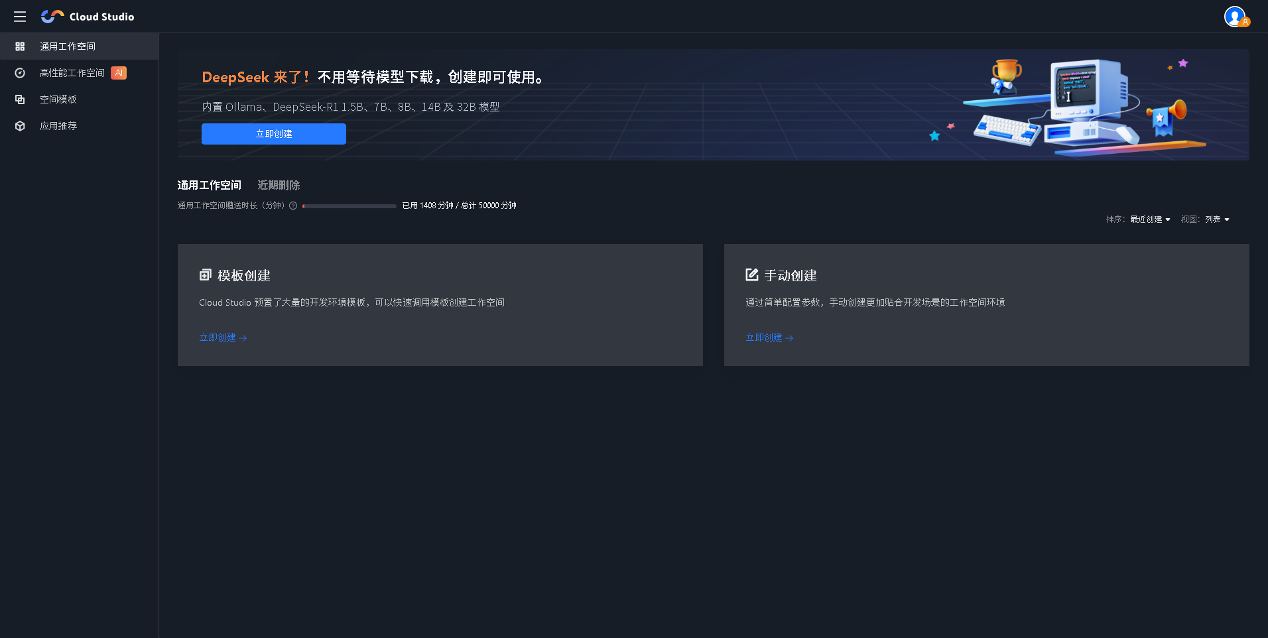This screenshot has width=1268, height=638.
Task: Open the hamburger menu icon
Action: pyautogui.click(x=20, y=17)
